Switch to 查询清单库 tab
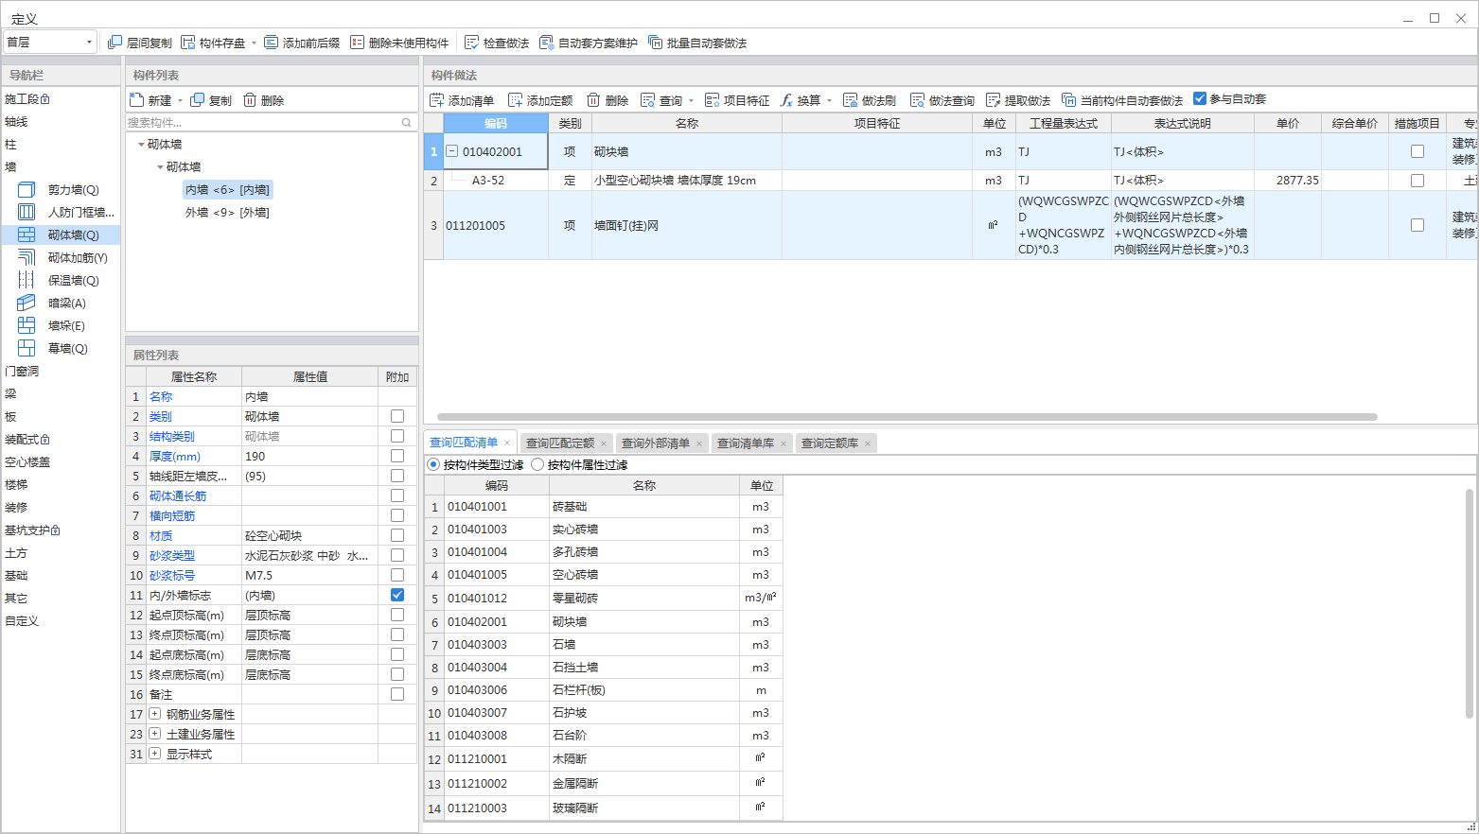Screen dimensions: 1479x834 [x=746, y=443]
